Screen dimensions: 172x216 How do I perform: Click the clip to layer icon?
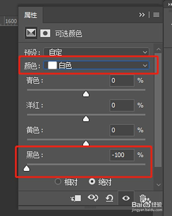click(76, 198)
